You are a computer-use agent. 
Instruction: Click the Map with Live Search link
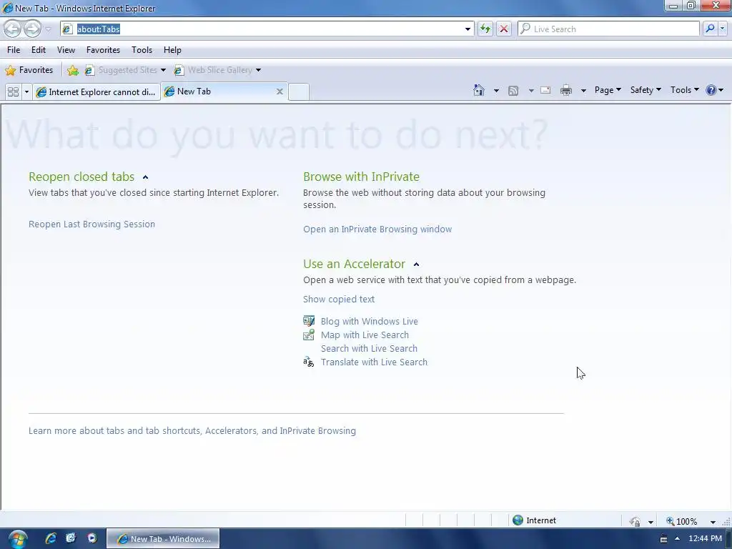point(365,335)
